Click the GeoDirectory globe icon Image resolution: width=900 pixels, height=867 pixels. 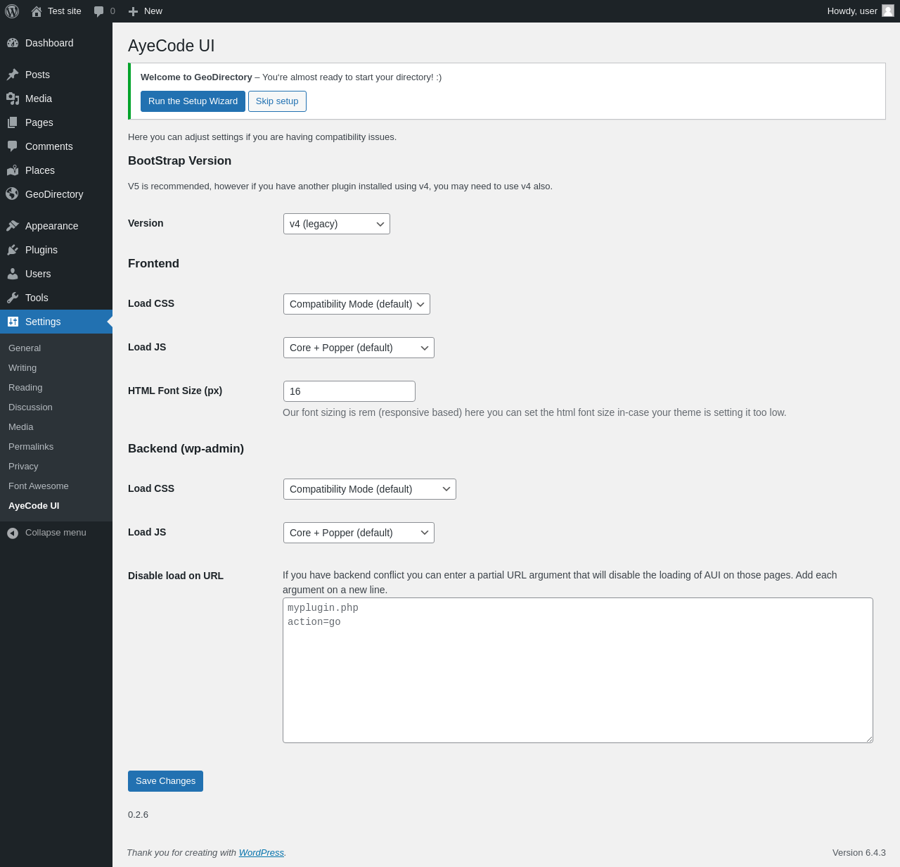coord(12,194)
